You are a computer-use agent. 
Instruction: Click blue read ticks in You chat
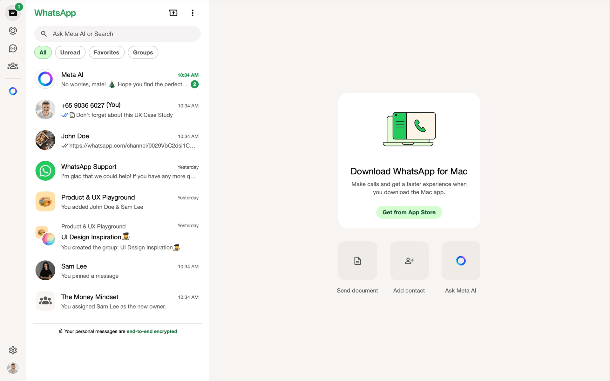(65, 115)
